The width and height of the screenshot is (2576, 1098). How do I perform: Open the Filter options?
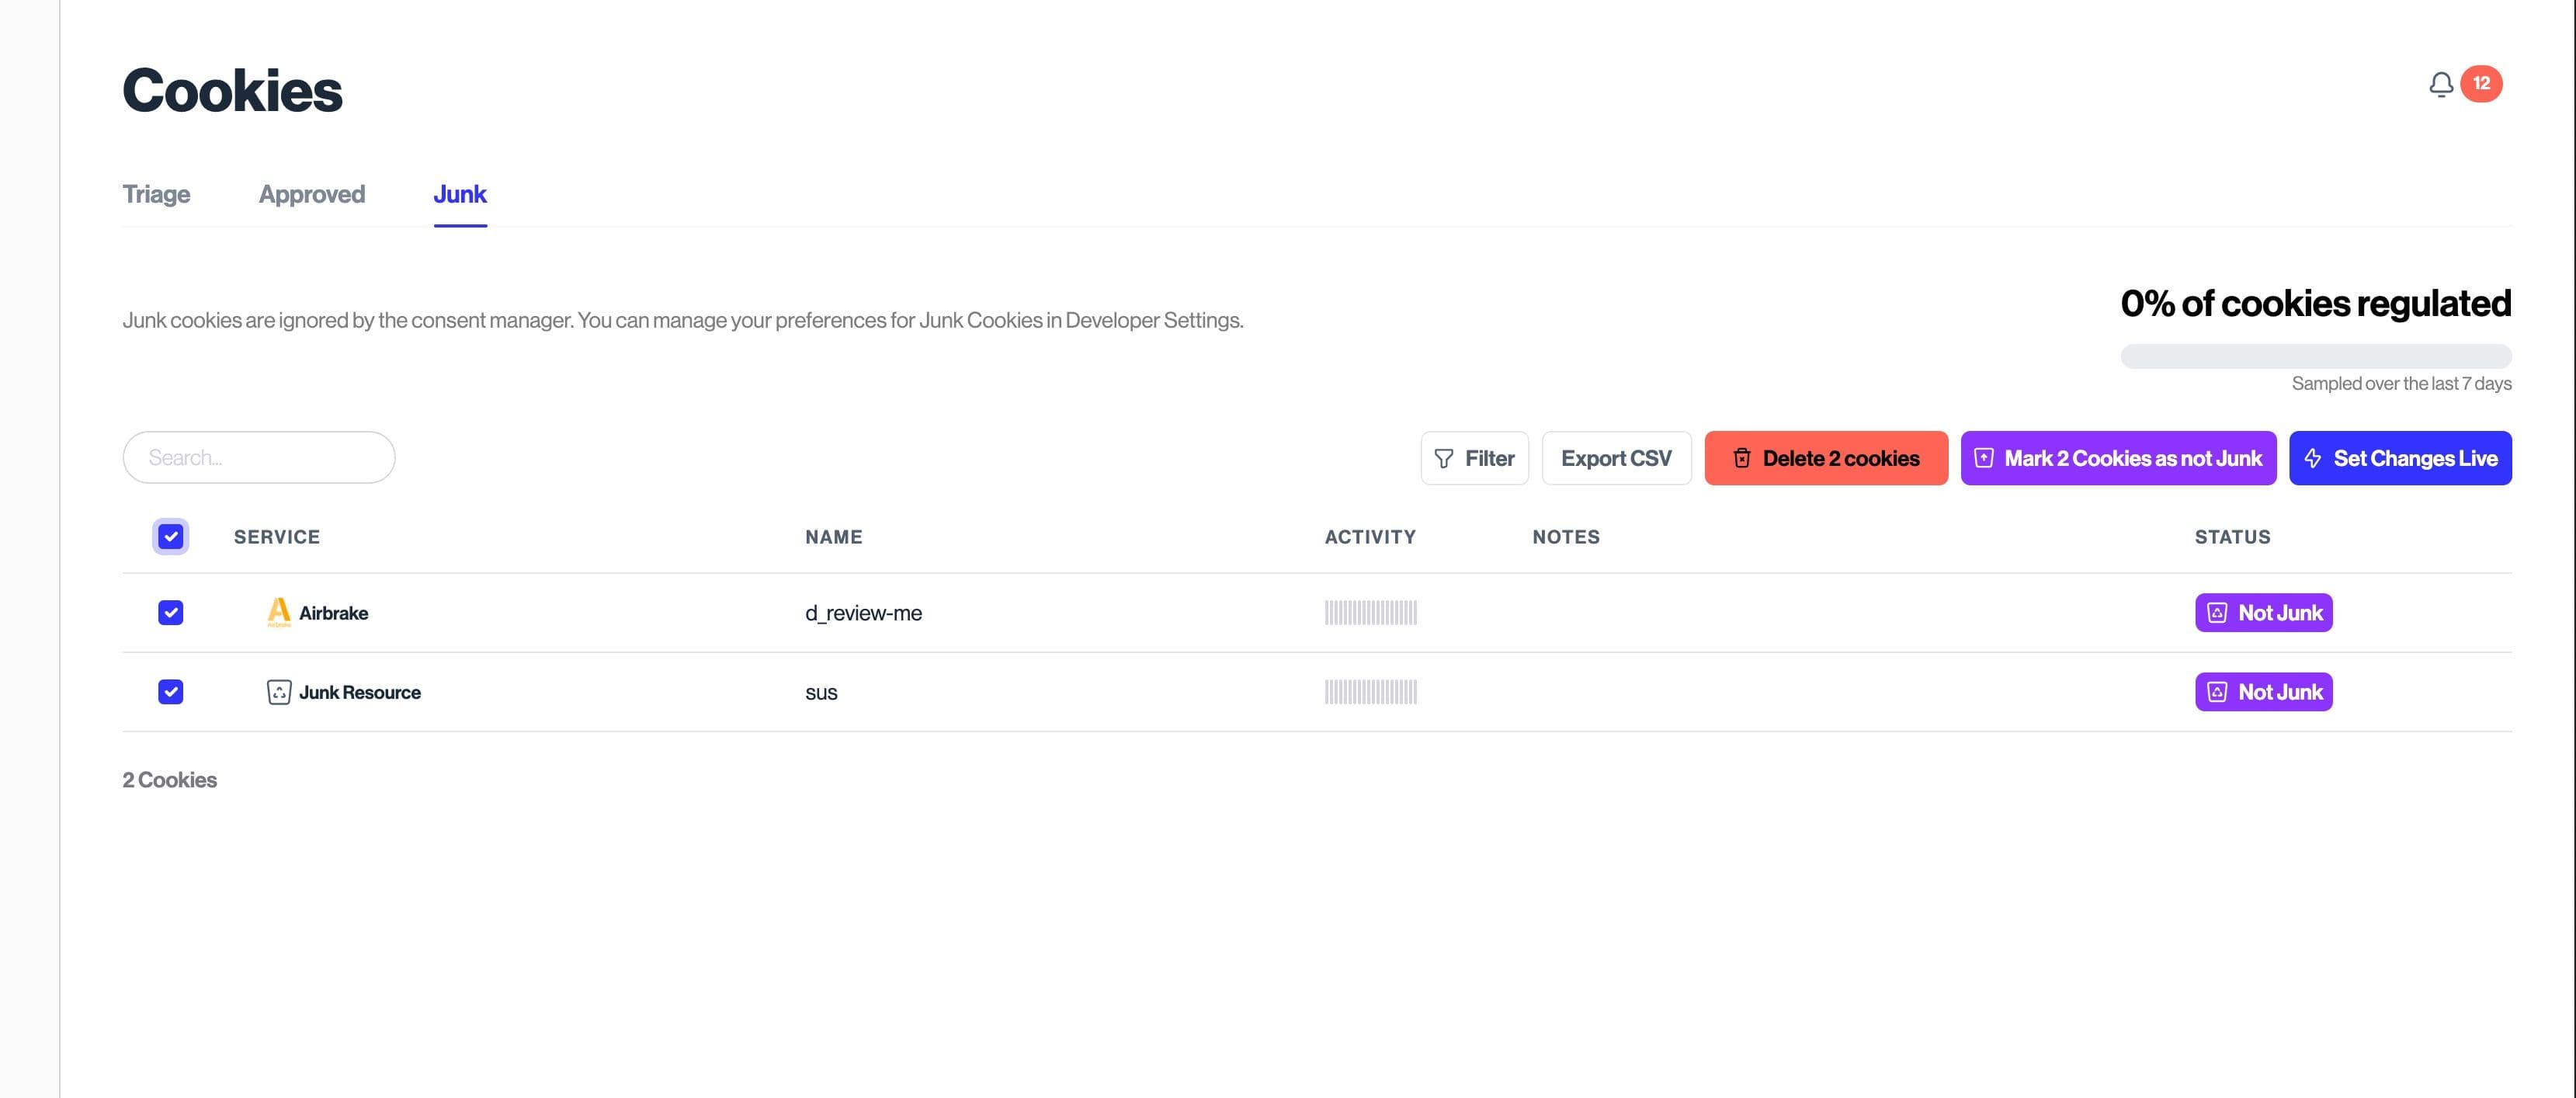1474,459
